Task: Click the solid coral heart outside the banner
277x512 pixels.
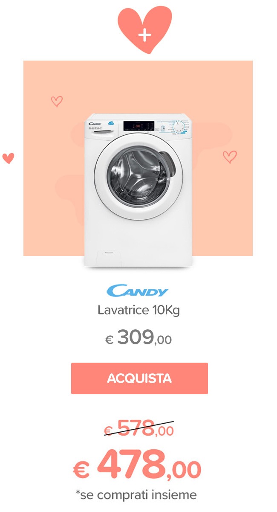Action: [x=8, y=158]
